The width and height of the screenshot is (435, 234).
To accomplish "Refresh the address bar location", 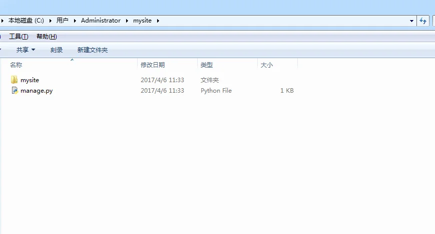I will pos(423,21).
